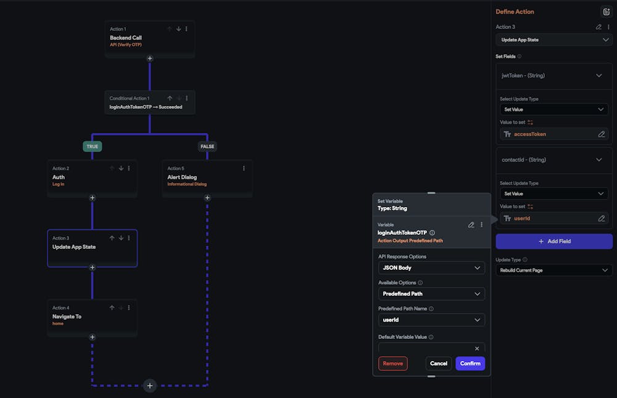The image size is (617, 398).
Task: Click API (Verify OTP) label
Action: pyautogui.click(x=125, y=45)
